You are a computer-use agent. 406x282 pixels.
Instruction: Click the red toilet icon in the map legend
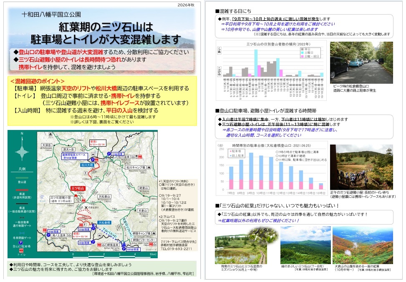[x=21, y=251]
